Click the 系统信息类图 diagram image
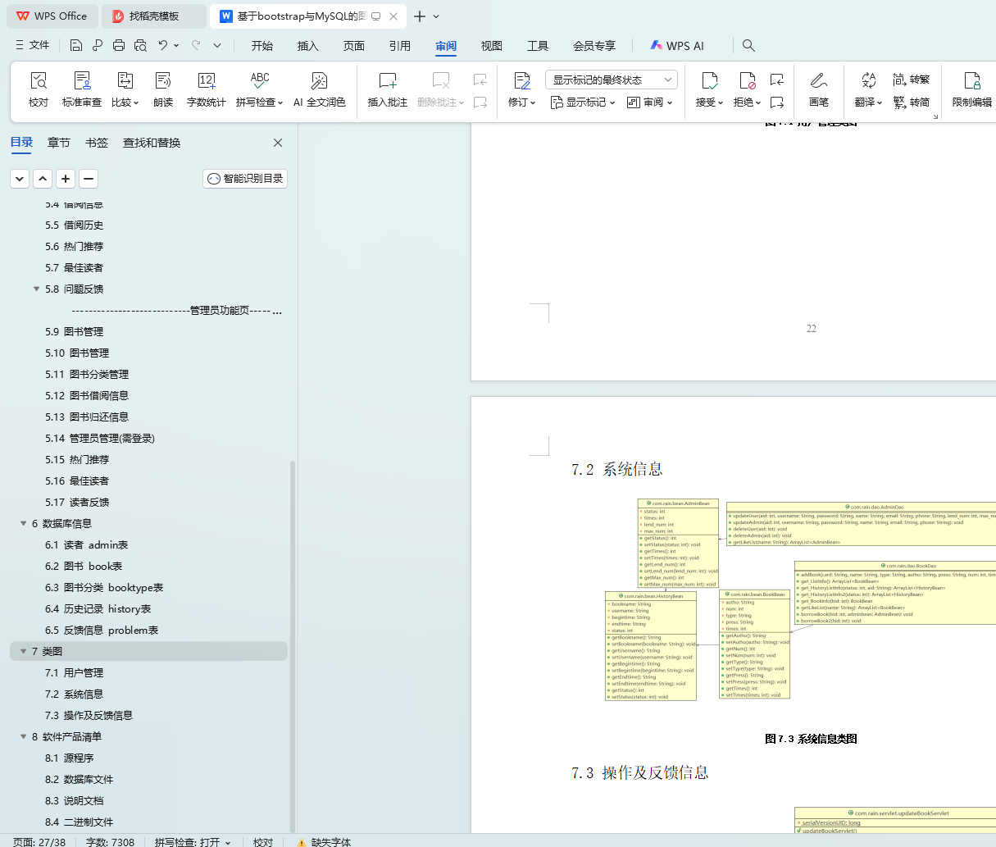 pos(799,600)
